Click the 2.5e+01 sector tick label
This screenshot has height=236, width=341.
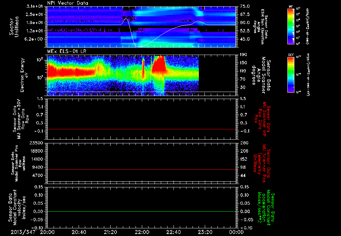35,14
